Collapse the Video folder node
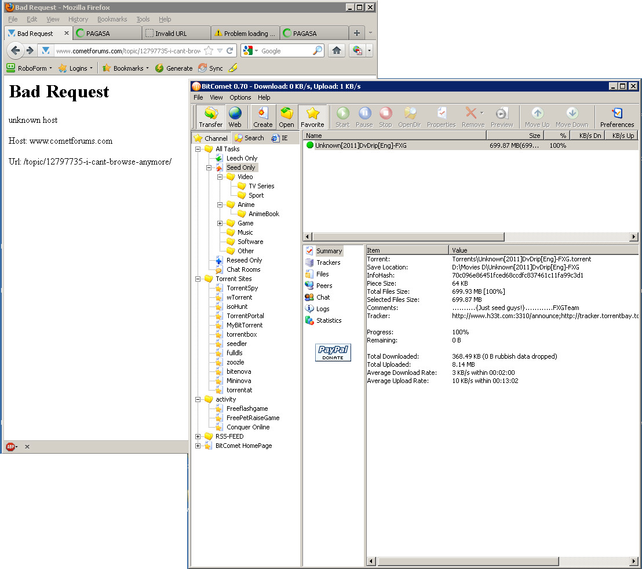642x569 pixels. (x=220, y=177)
